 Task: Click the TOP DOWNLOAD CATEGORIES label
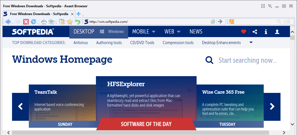click(39, 43)
